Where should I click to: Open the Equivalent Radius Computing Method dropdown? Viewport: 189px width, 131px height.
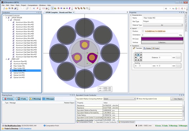click(x=119, y=99)
